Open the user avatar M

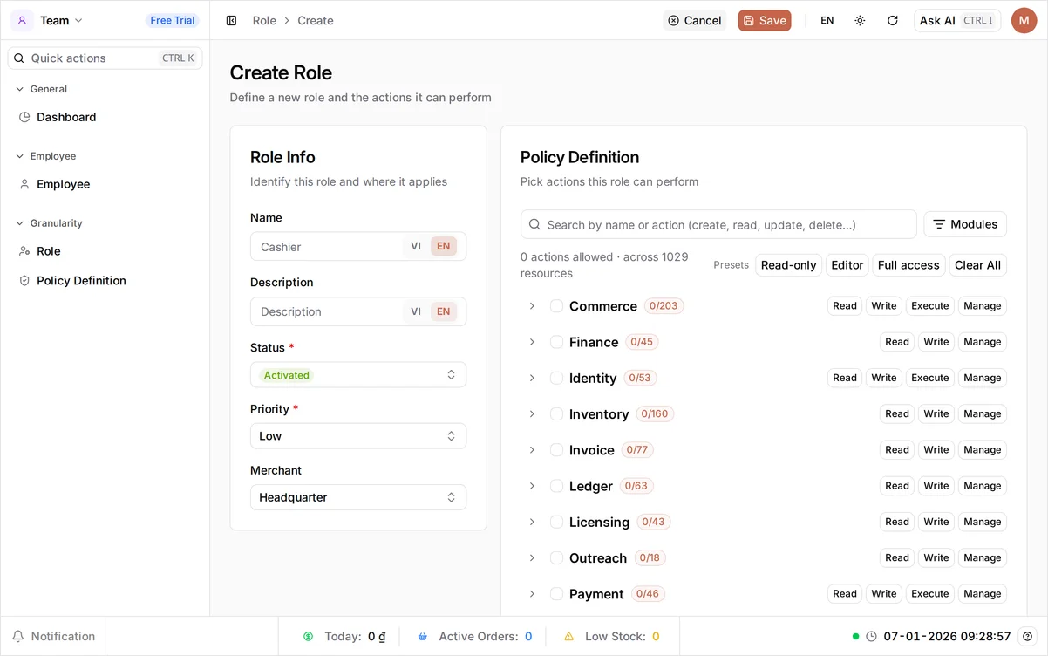(1024, 20)
